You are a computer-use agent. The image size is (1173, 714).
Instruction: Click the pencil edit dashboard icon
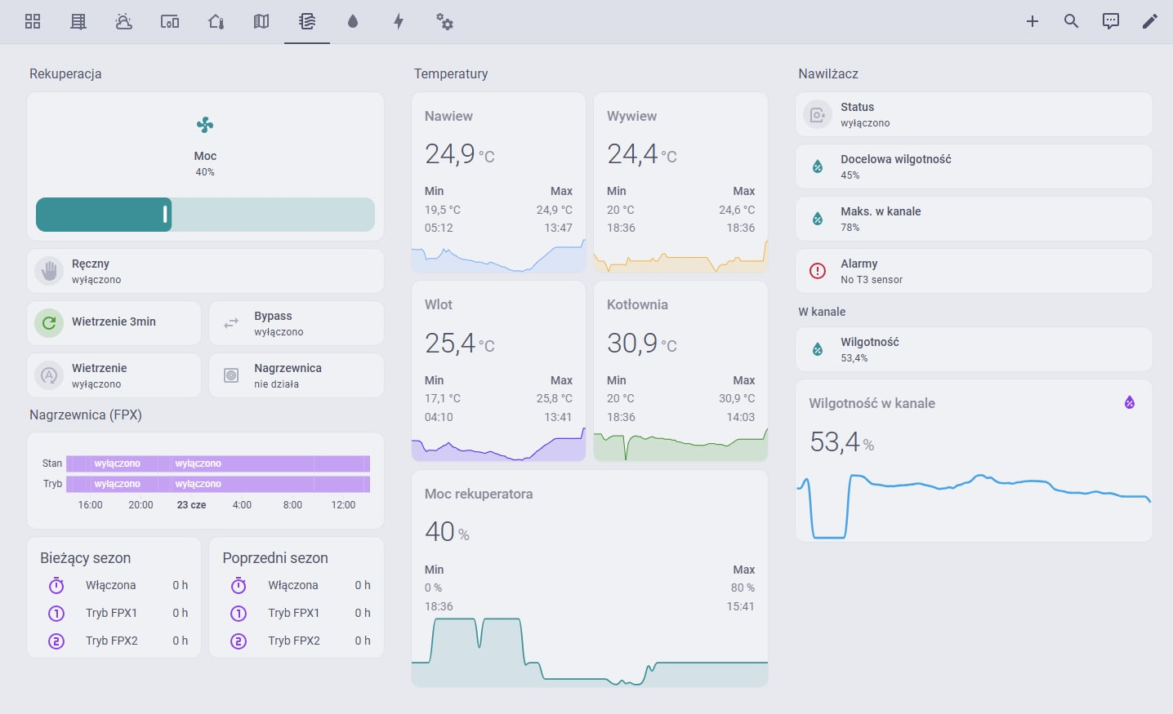pos(1150,22)
